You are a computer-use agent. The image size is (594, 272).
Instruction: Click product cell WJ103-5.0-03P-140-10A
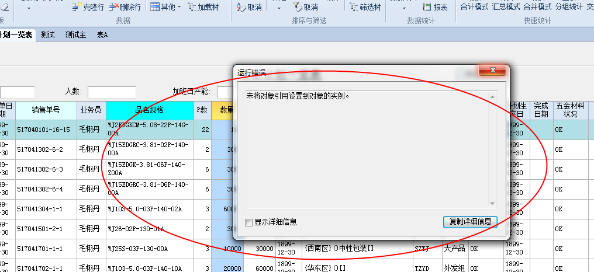(150, 266)
